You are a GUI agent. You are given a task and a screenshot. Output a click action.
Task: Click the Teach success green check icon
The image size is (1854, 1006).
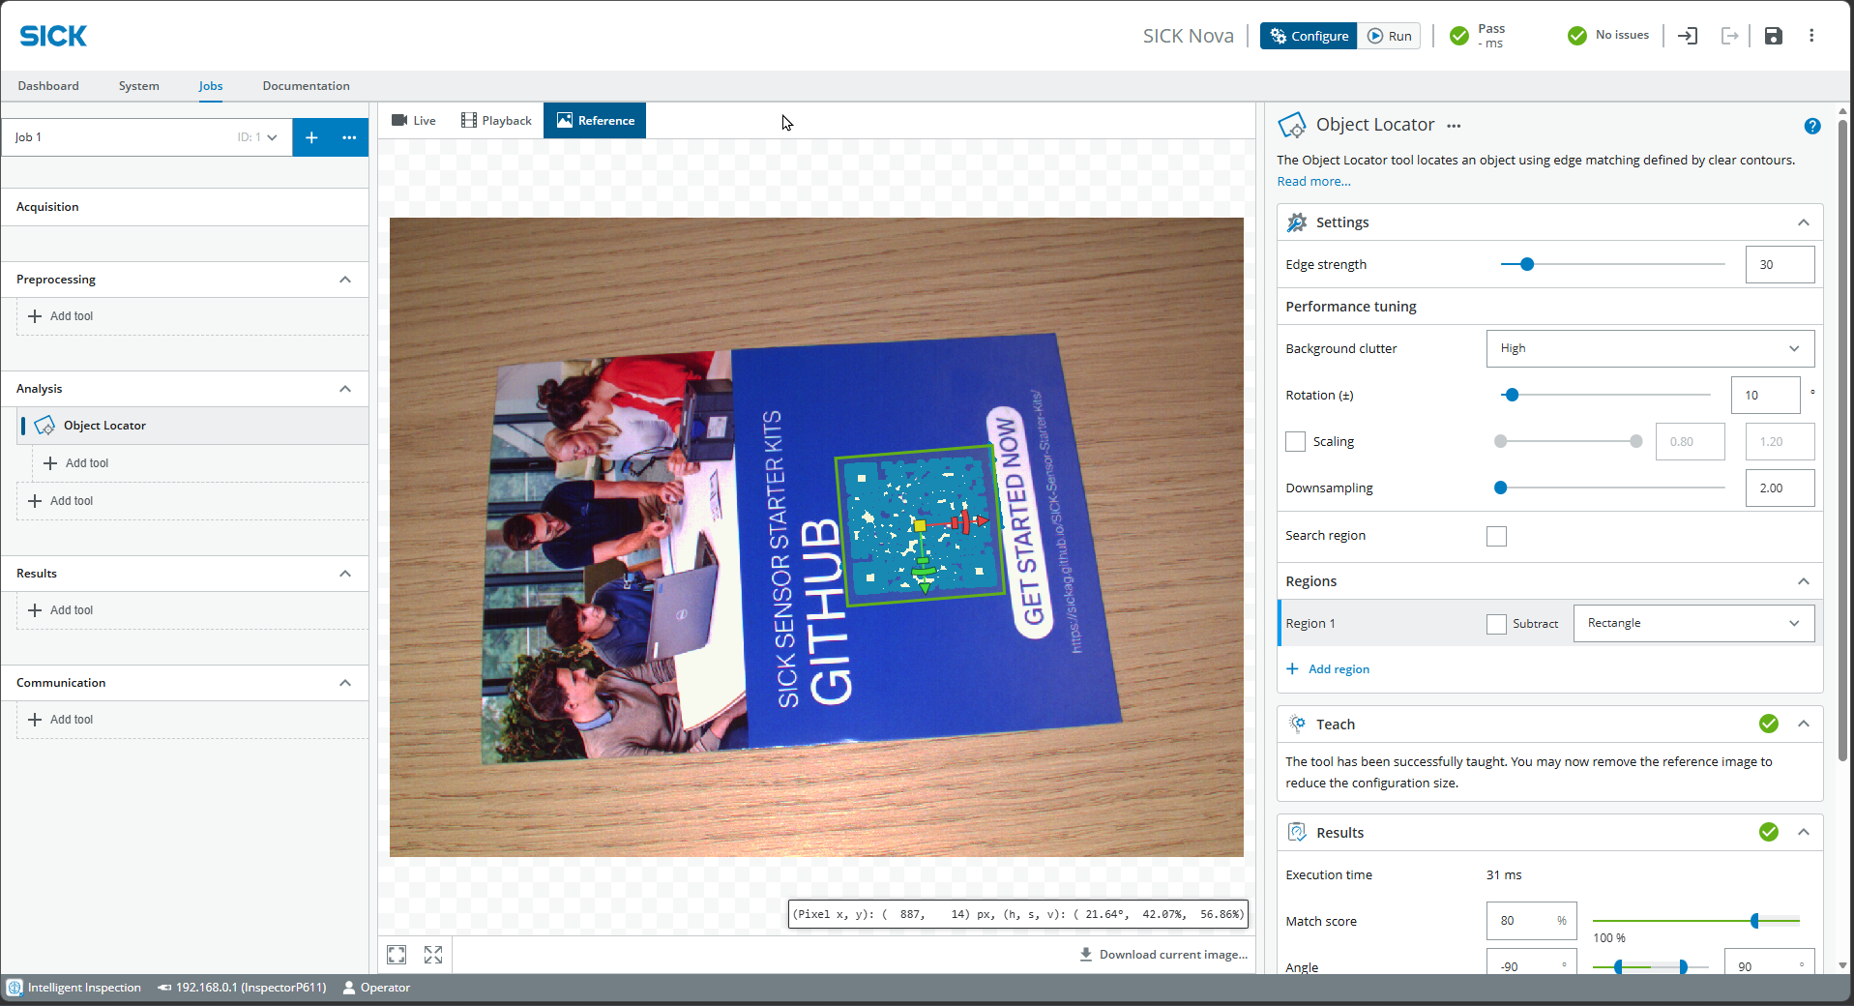click(x=1769, y=724)
